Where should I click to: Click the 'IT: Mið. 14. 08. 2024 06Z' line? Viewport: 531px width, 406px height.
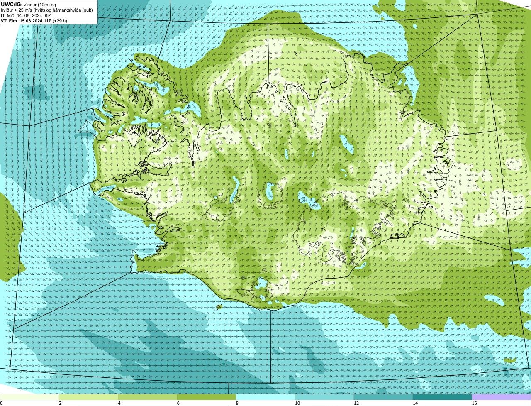(x=26, y=15)
